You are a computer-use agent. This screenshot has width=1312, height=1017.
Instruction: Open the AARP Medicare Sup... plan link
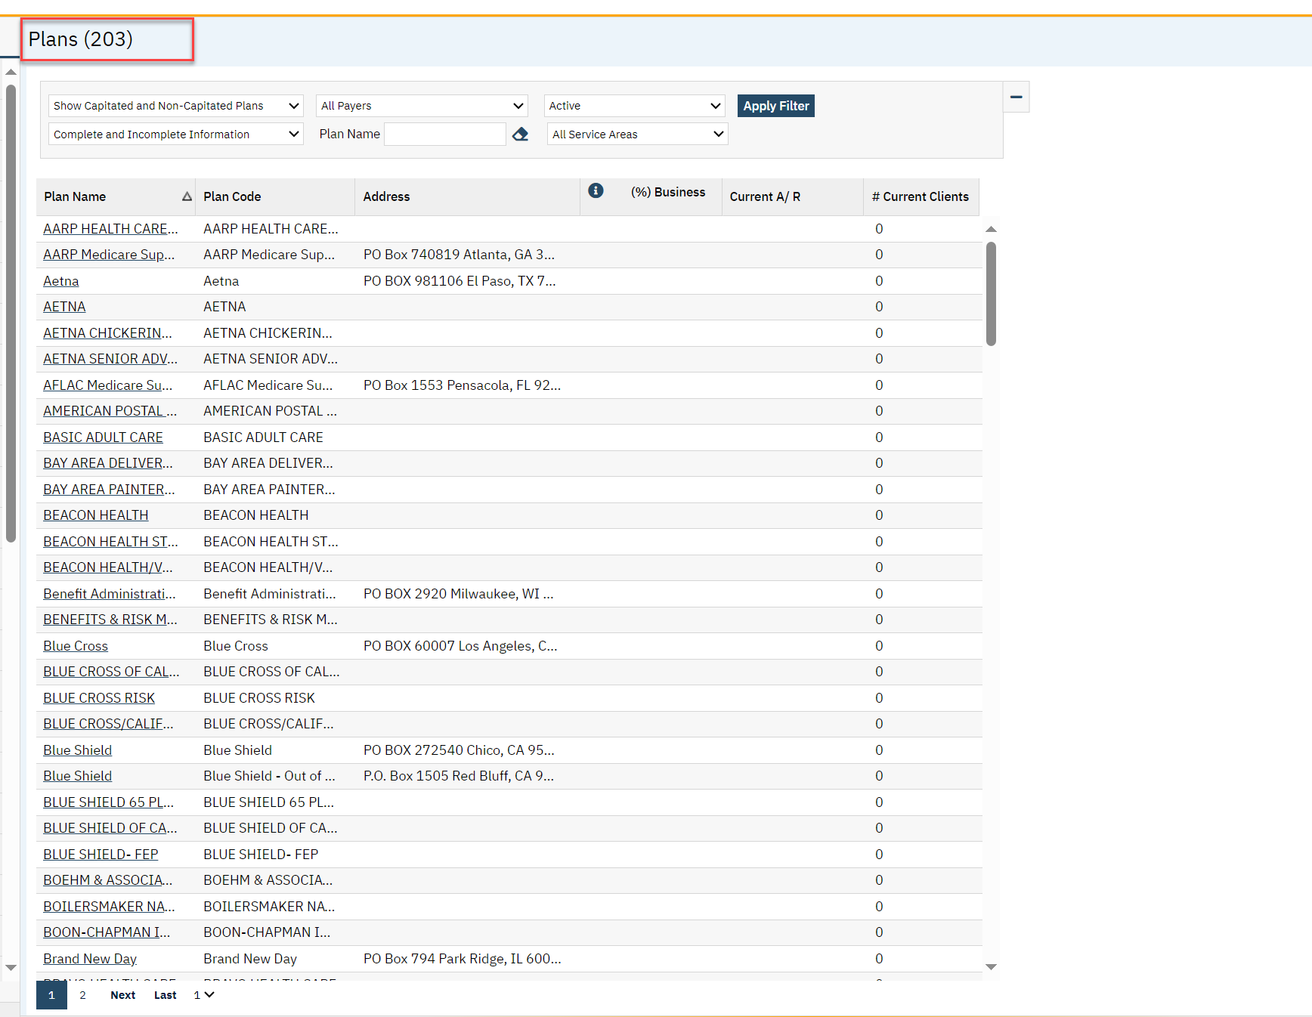click(x=109, y=255)
